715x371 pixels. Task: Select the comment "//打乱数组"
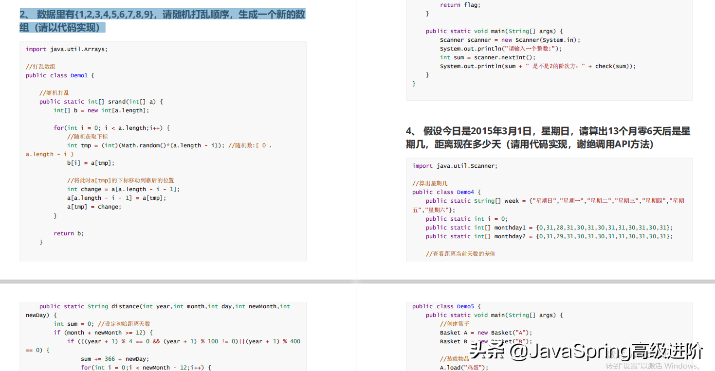40,67
